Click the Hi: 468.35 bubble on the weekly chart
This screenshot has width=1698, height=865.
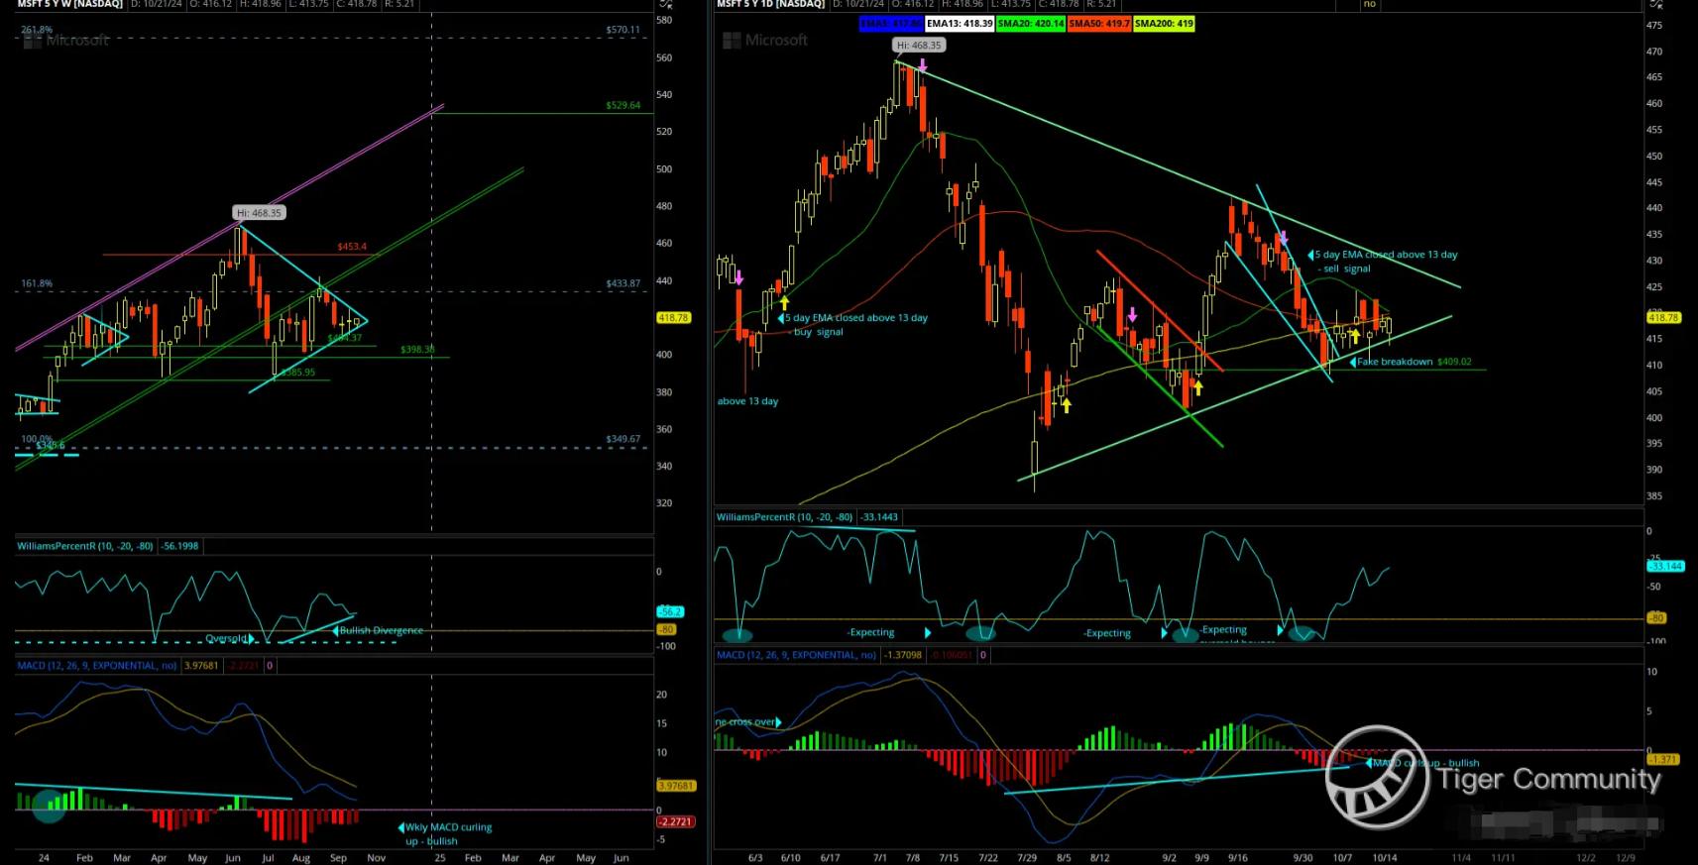(x=259, y=213)
